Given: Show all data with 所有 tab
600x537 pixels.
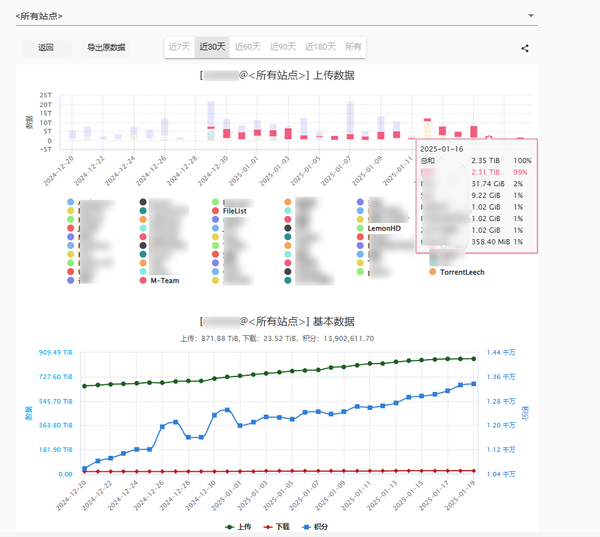Looking at the screenshot, I should pyautogui.click(x=353, y=47).
